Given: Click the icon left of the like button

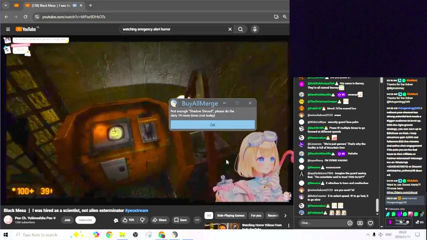Looking at the screenshot, I should click(x=116, y=220).
